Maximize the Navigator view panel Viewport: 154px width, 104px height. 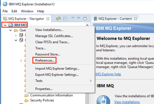click(x=85, y=18)
